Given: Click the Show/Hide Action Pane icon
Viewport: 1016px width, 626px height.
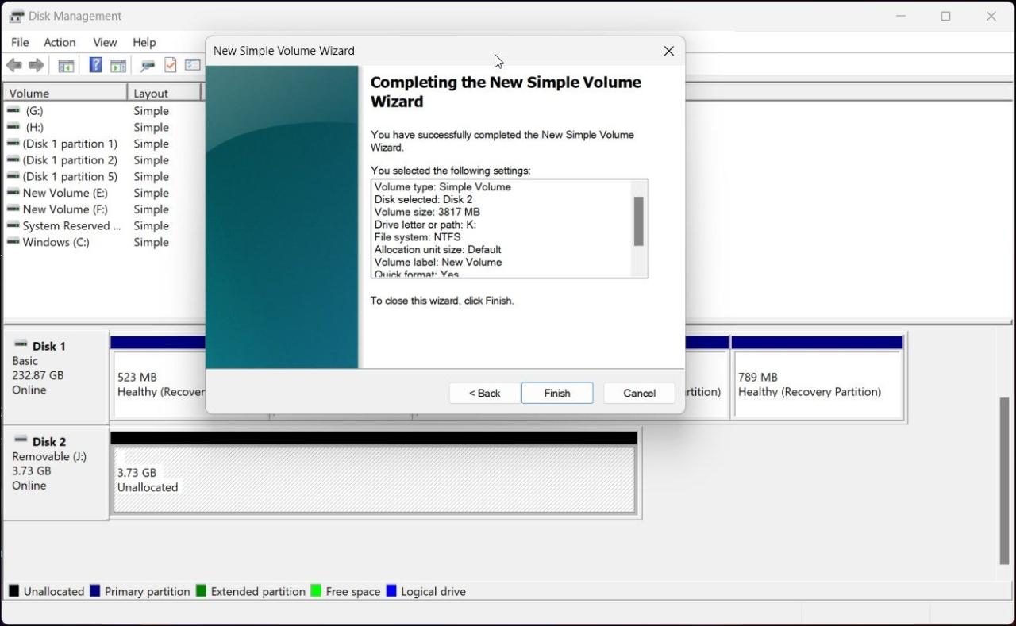Looking at the screenshot, I should pos(118,66).
